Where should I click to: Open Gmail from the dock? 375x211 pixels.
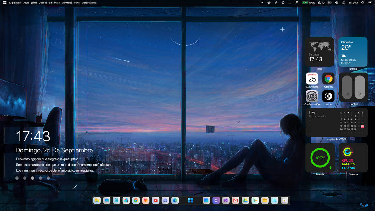pyautogui.click(x=235, y=200)
